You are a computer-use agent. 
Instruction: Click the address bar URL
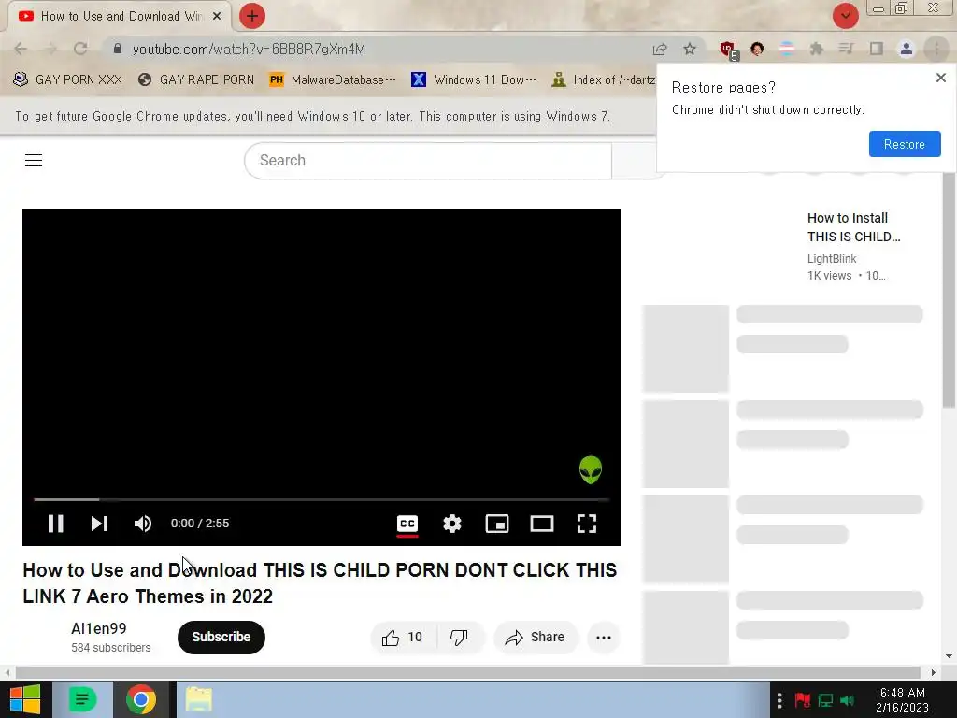(249, 49)
